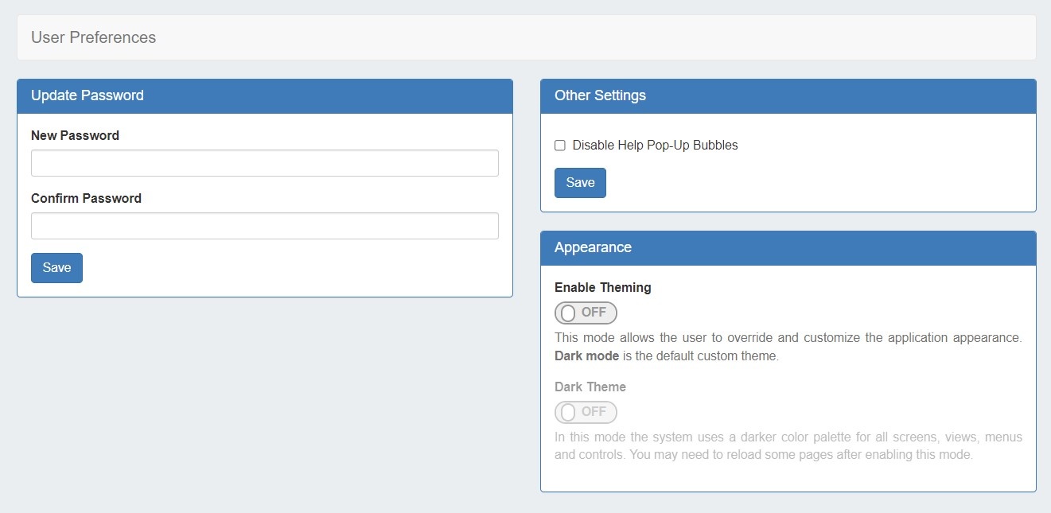
Task: Click the New Password field label
Action: [75, 135]
